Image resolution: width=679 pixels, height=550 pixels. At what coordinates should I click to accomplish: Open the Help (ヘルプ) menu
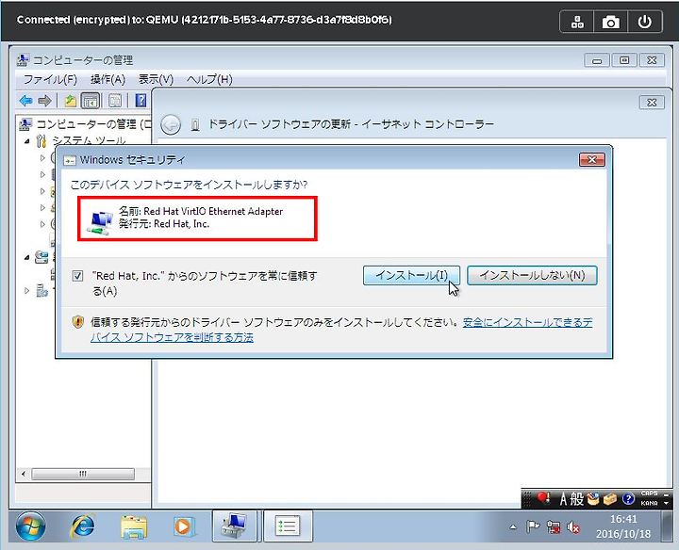[209, 79]
